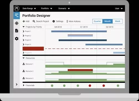Open the Scenario dropdown menu
The width and height of the screenshot is (139, 101).
click(x=64, y=9)
